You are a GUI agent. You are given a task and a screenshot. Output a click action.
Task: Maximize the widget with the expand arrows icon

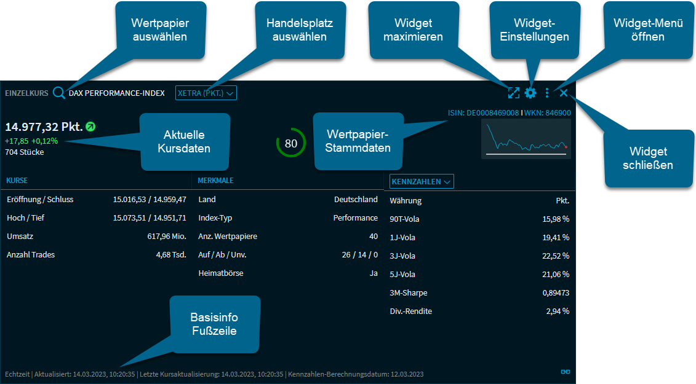(x=514, y=93)
